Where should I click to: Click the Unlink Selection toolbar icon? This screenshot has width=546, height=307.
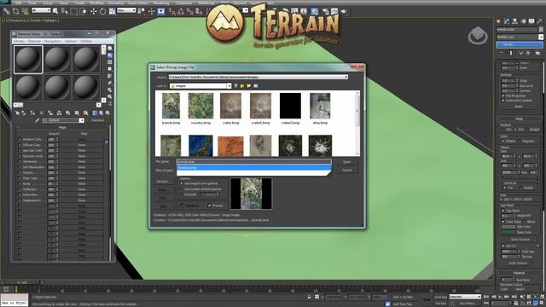click(15, 11)
